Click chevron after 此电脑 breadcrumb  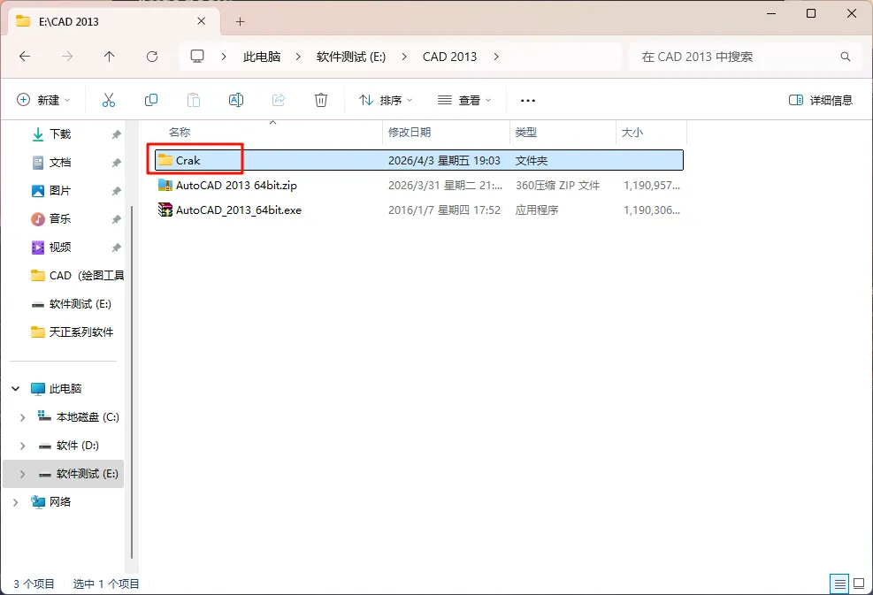click(x=298, y=57)
